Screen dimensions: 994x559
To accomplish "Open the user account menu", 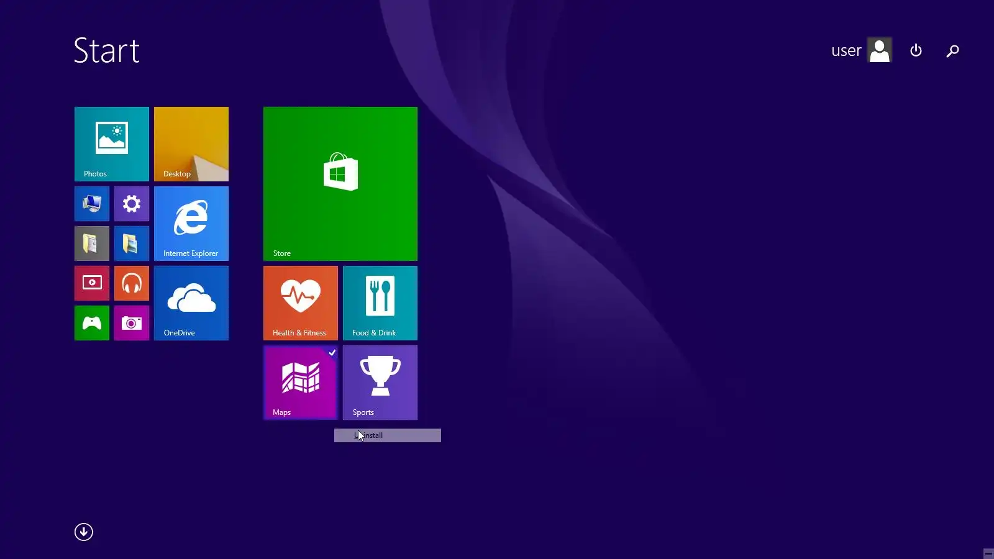I will pyautogui.click(x=862, y=50).
